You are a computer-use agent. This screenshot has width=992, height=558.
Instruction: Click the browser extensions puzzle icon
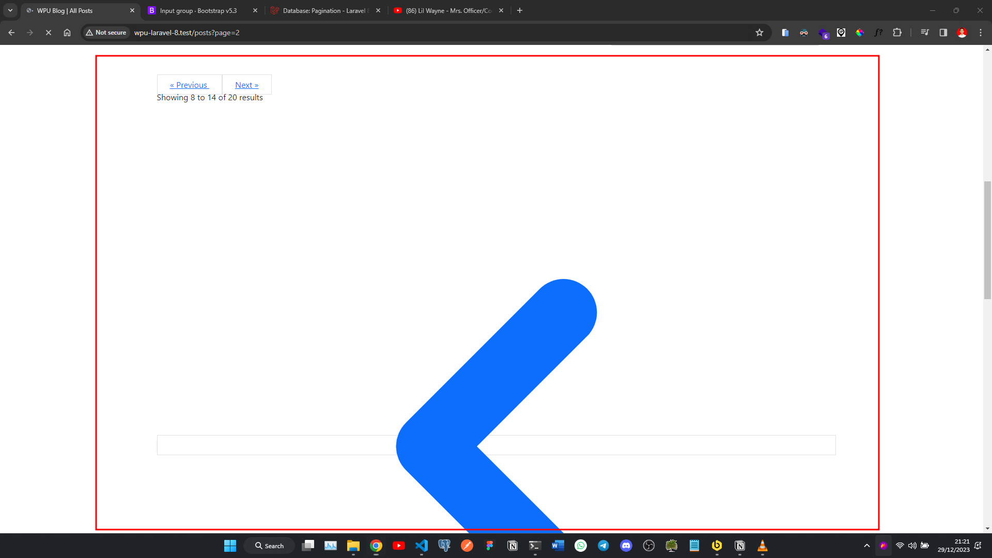pos(898,32)
